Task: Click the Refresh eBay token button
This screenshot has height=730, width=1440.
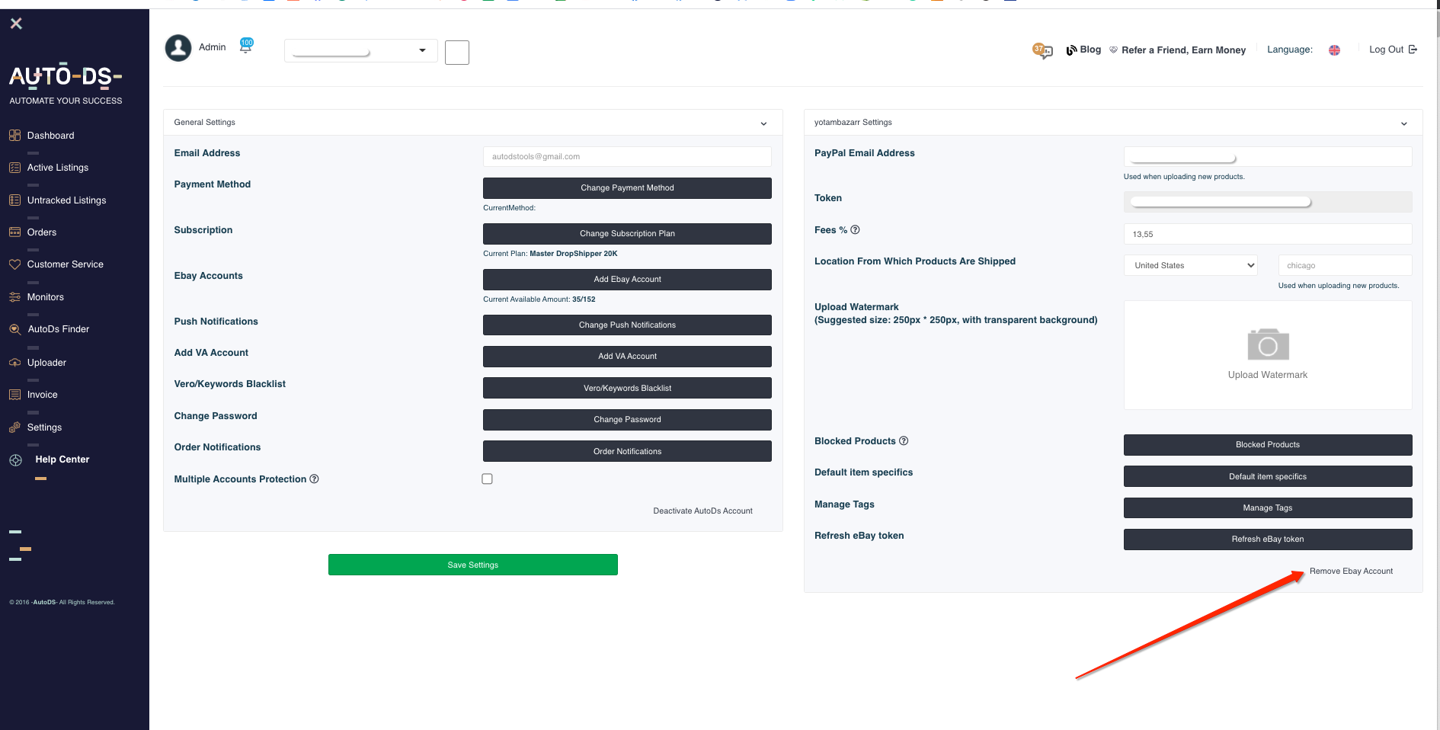Action: coord(1268,539)
